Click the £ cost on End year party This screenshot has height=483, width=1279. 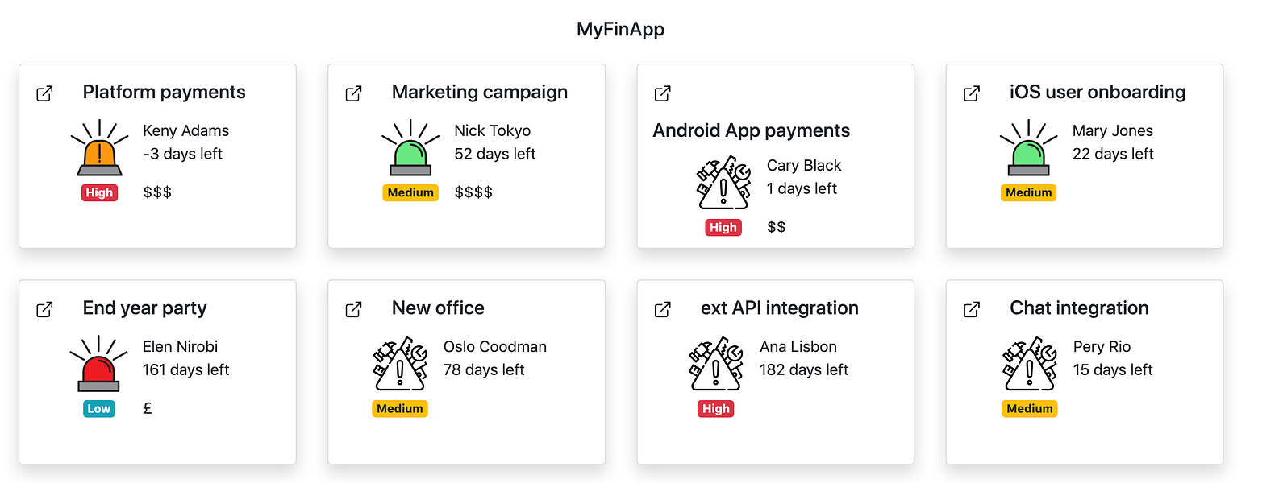pyautogui.click(x=148, y=408)
